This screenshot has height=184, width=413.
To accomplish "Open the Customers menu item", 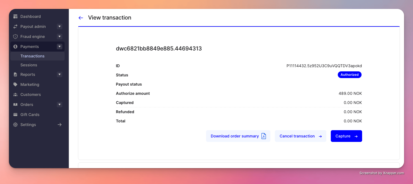I will pyautogui.click(x=37, y=95).
